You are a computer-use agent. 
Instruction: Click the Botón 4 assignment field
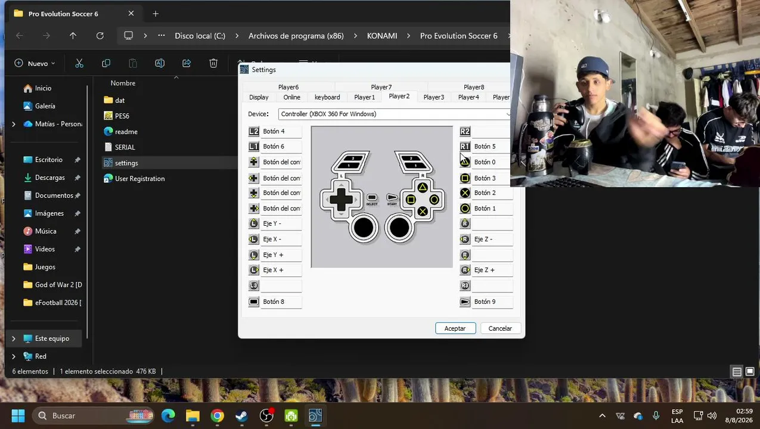pyautogui.click(x=281, y=131)
